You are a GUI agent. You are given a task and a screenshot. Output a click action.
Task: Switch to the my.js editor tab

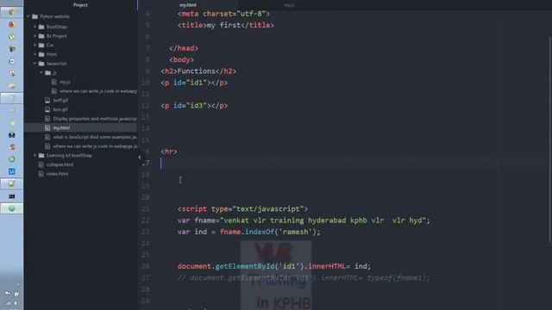point(289,5)
